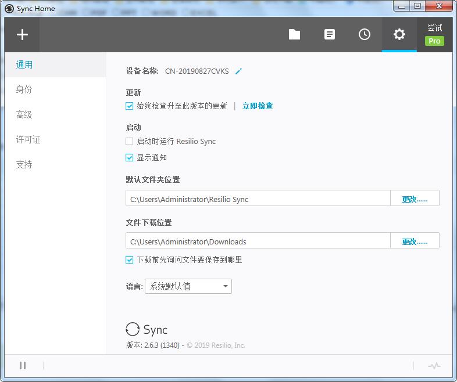Image resolution: width=457 pixels, height=382 pixels.
Task: Open the activity pulse icon in status bar
Action: click(x=434, y=366)
